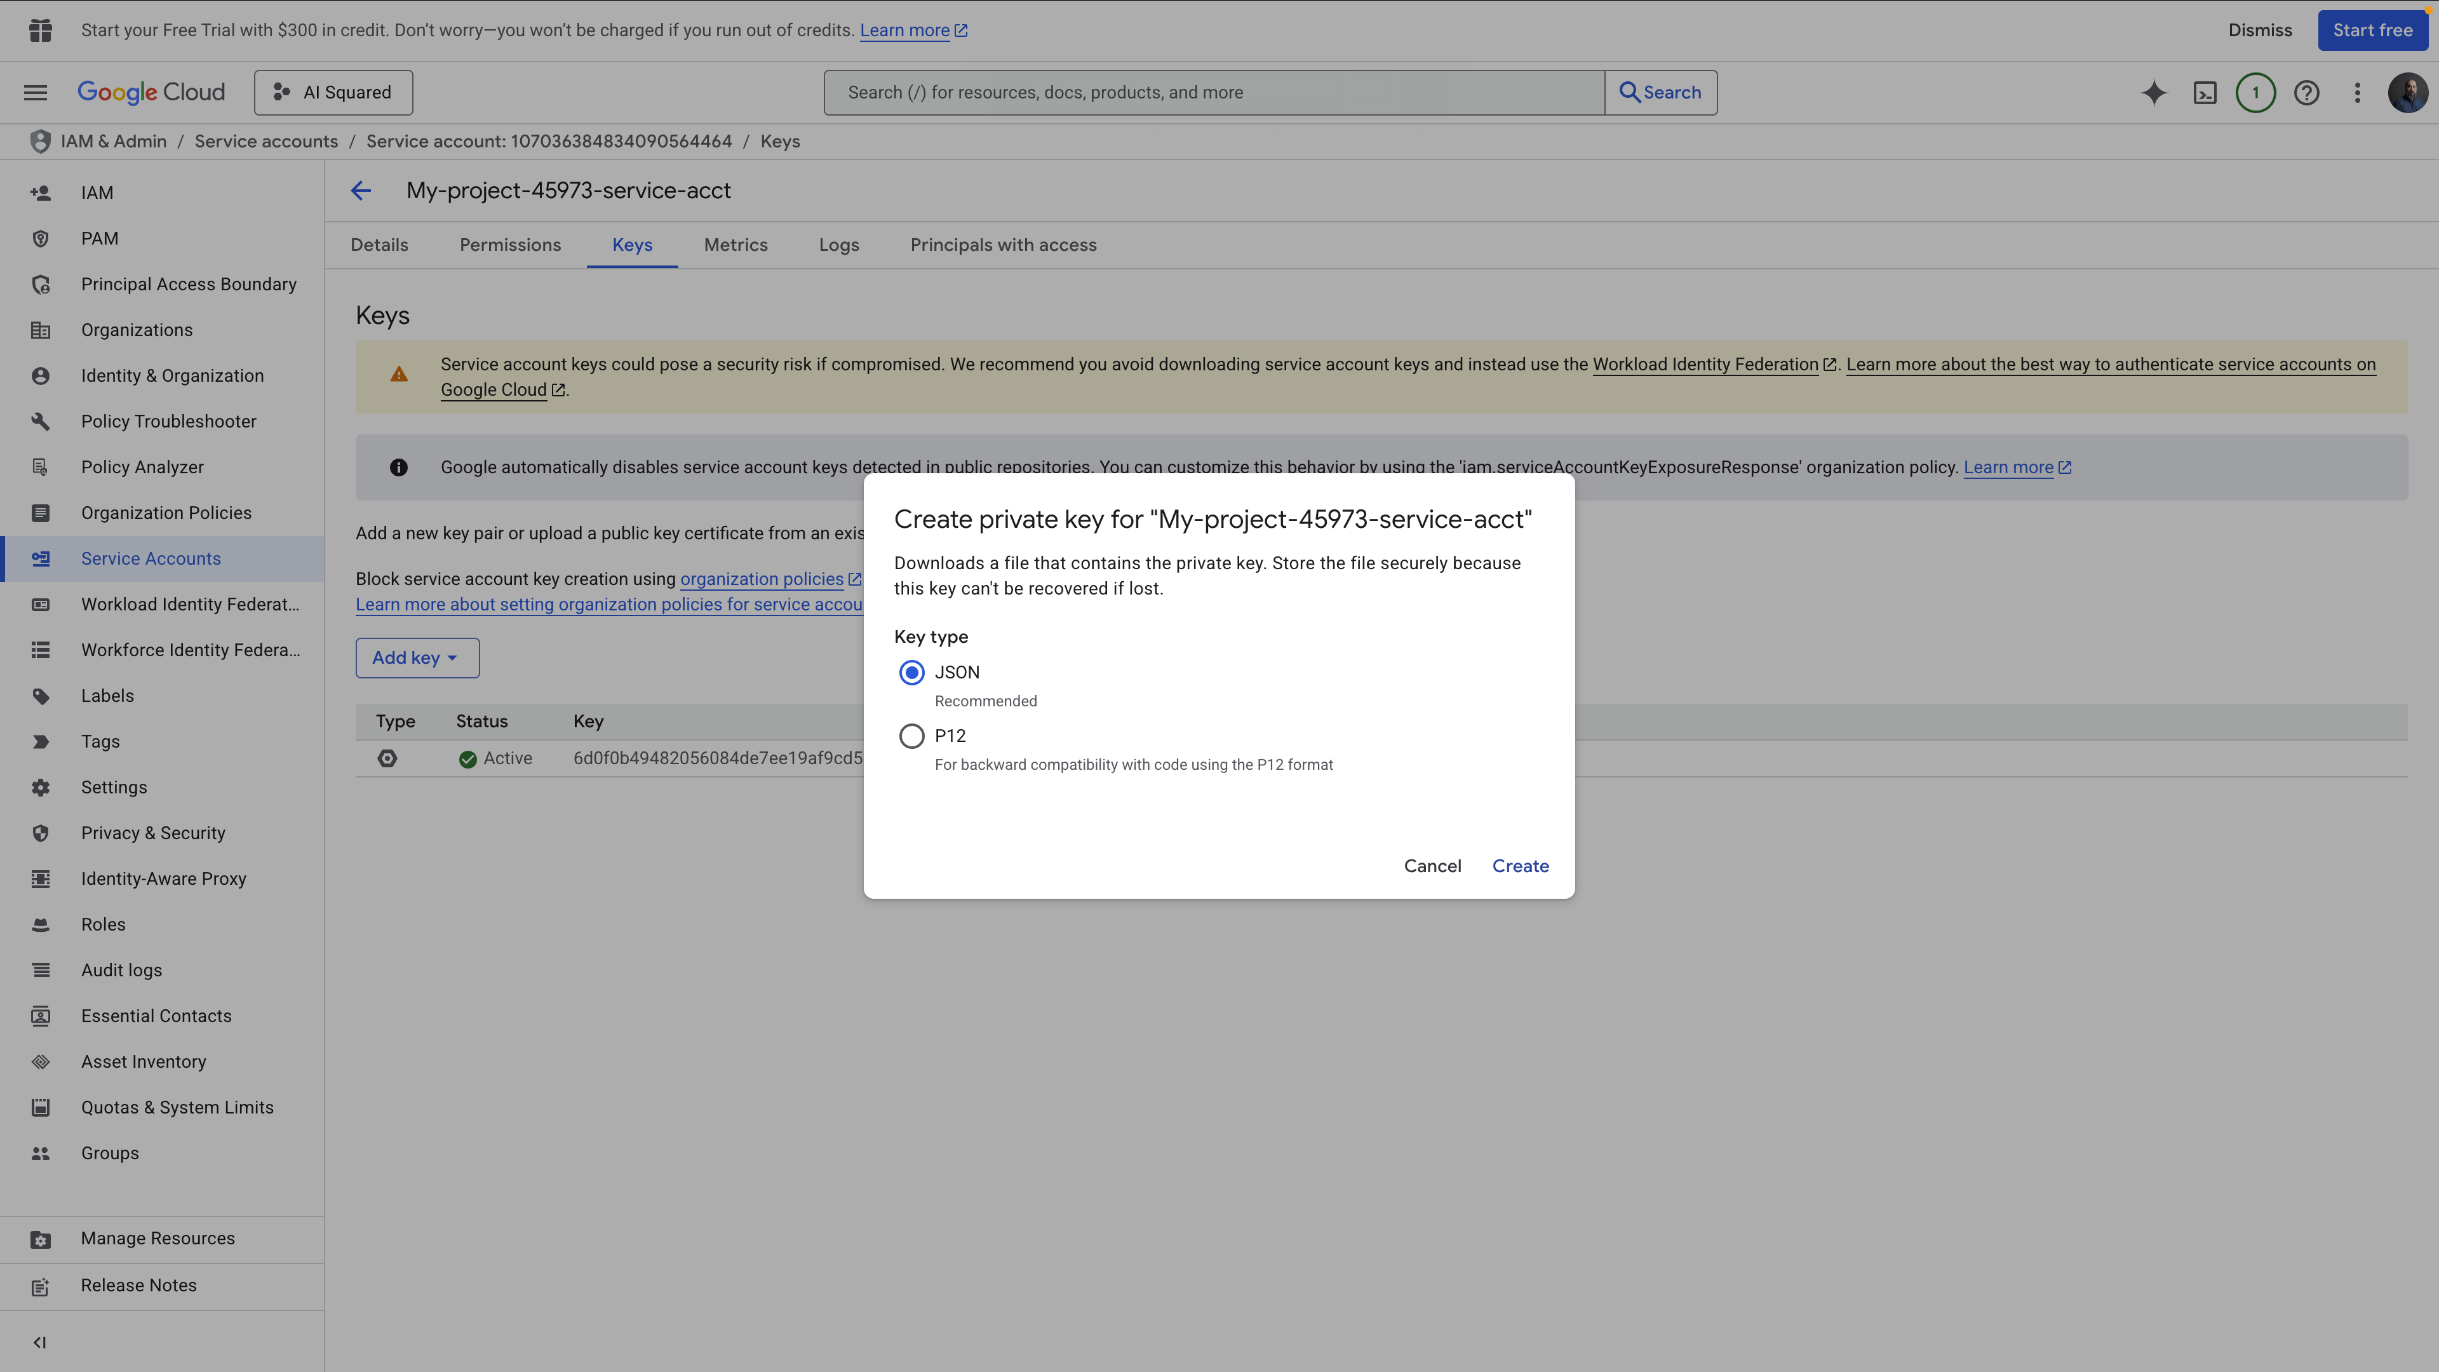The width and height of the screenshot is (2439, 1372).
Task: Switch to the Metrics tab
Action: 736,245
